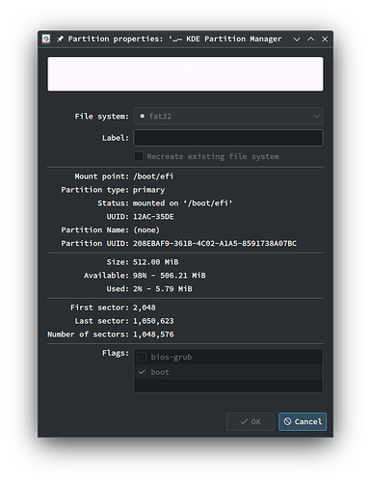This screenshot has width=370, height=482.
Task: Click the Label input field
Action: click(x=228, y=138)
